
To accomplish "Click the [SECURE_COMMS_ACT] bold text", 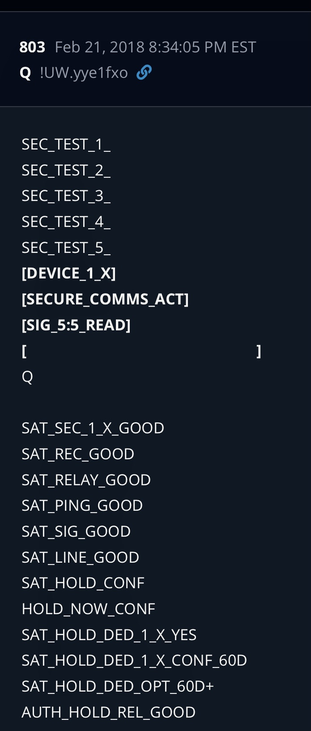I will (x=105, y=299).
